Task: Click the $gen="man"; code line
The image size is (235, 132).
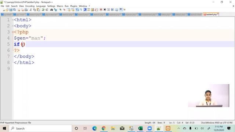Action: pos(30,38)
